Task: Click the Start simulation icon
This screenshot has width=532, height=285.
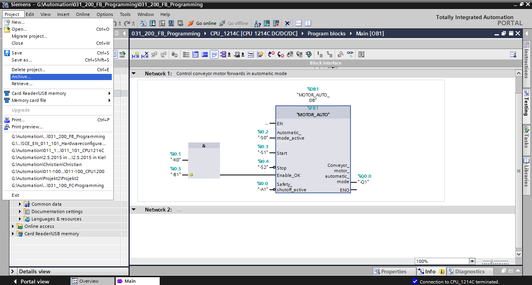Action: pyautogui.click(x=171, y=23)
